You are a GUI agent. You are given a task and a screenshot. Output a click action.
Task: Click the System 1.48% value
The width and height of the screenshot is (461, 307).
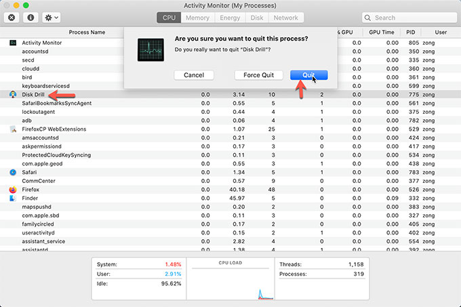[x=173, y=264]
